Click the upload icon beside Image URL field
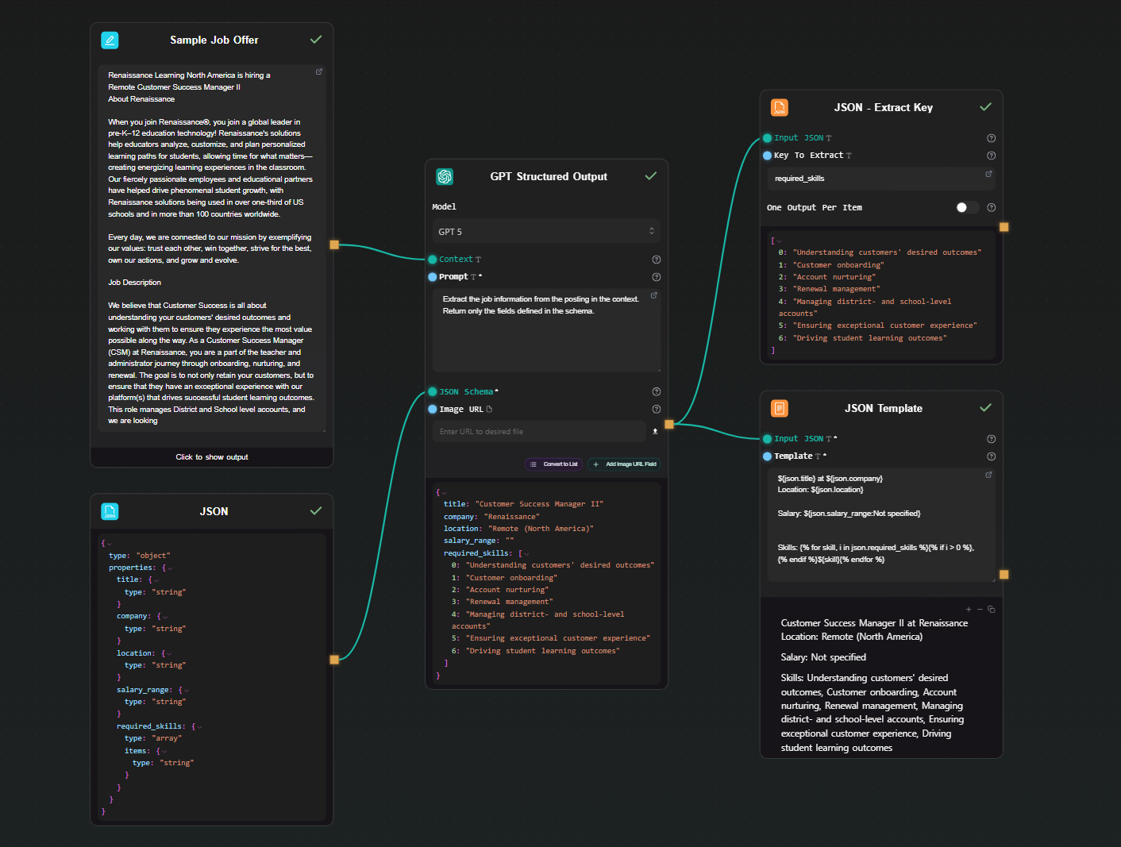The image size is (1121, 847). click(x=655, y=431)
